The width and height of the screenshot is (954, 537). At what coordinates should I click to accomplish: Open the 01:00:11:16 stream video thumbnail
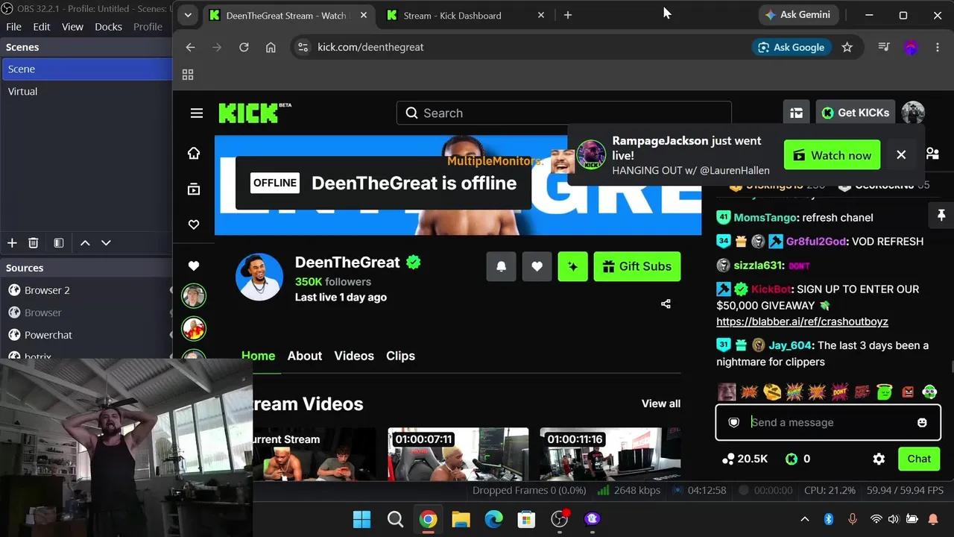610,454
